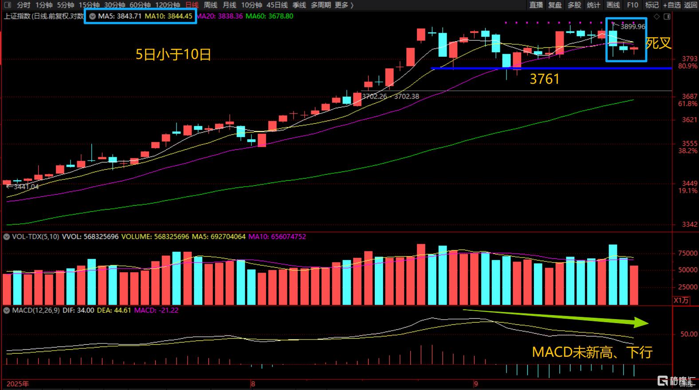
Task: Open the 复盘 replay tool
Action: (x=555, y=5)
